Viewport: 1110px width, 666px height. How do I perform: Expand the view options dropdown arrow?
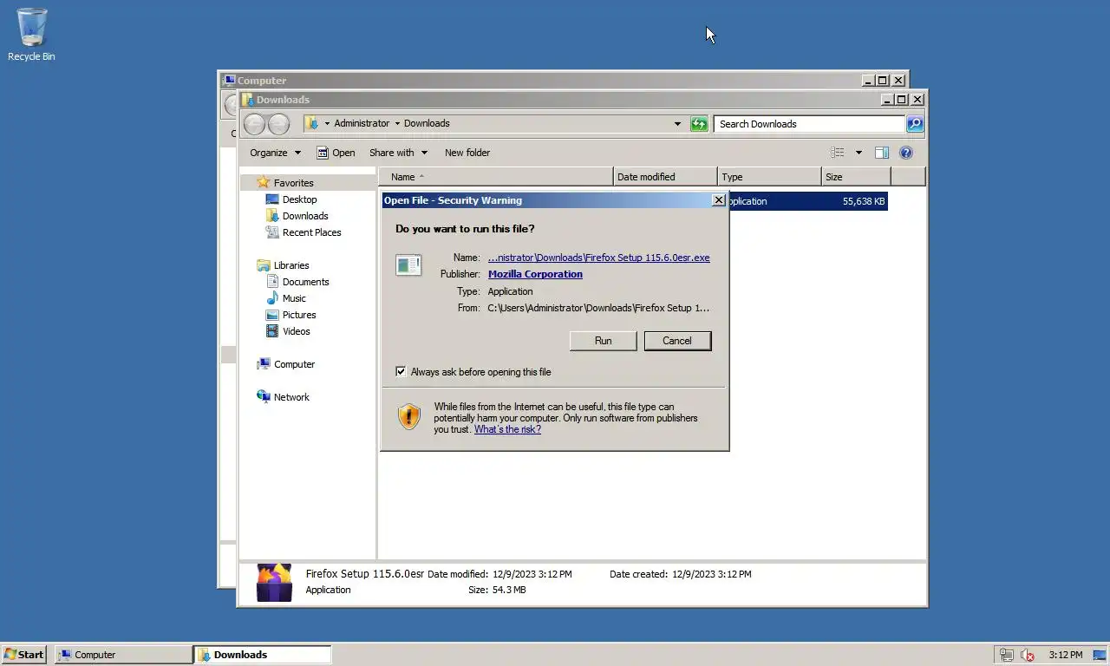point(859,153)
